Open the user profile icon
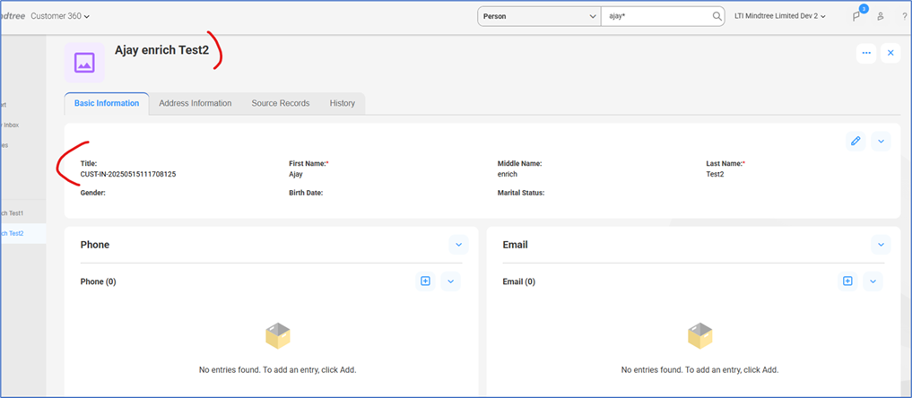This screenshot has height=398, width=912. (880, 16)
